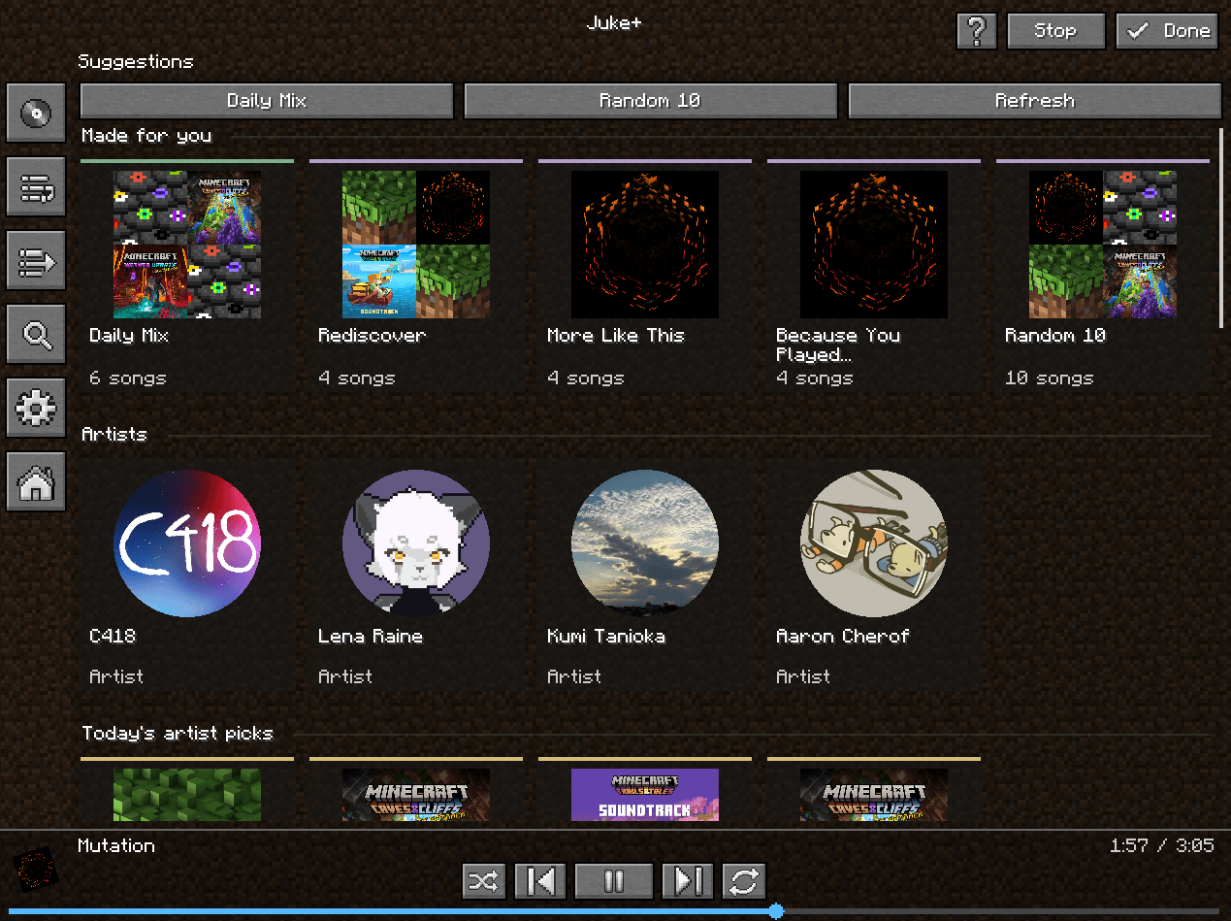Click the now-playing album art thumbnail

37,871
